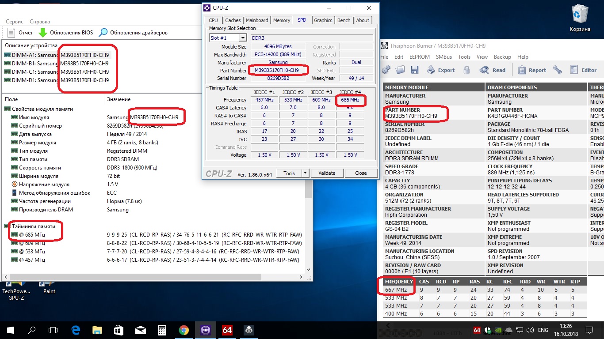Open the Backup menu in Thaiphoon Burner
This screenshot has height=339, width=604.
click(x=502, y=57)
